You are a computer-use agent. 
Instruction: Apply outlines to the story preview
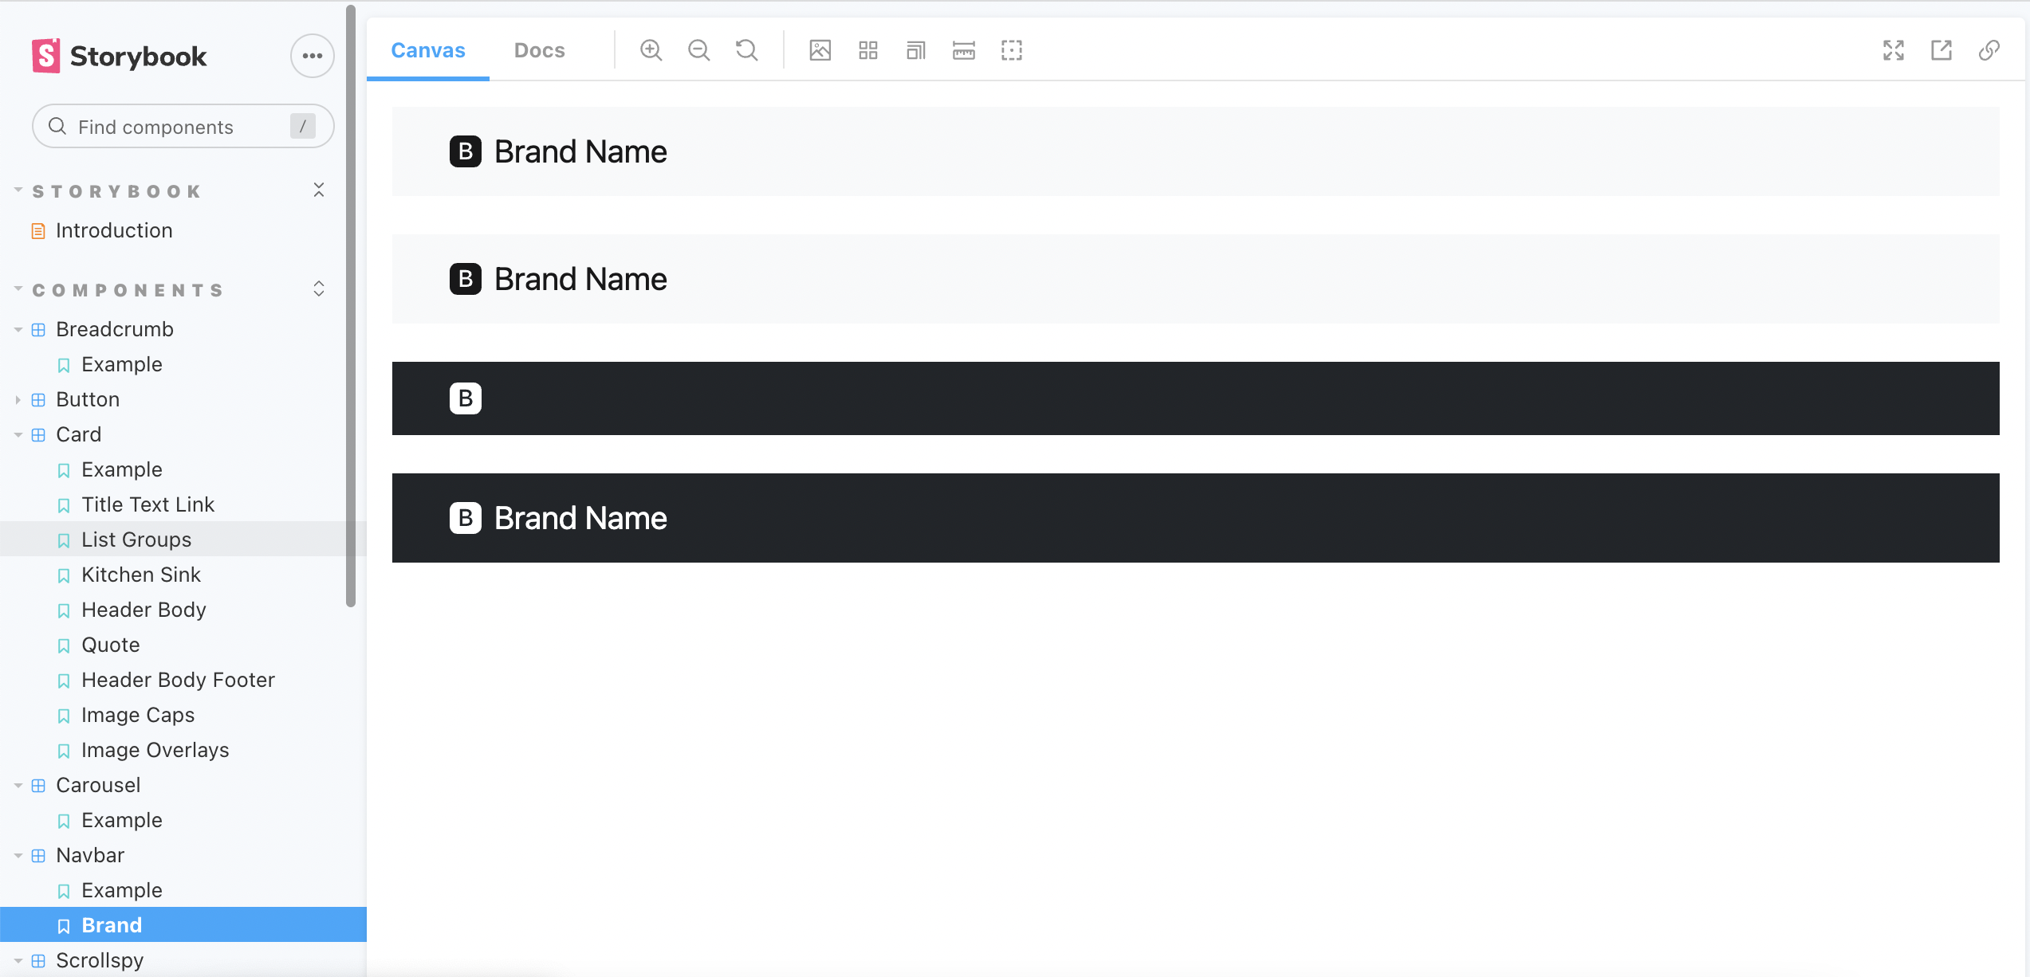tap(1011, 49)
